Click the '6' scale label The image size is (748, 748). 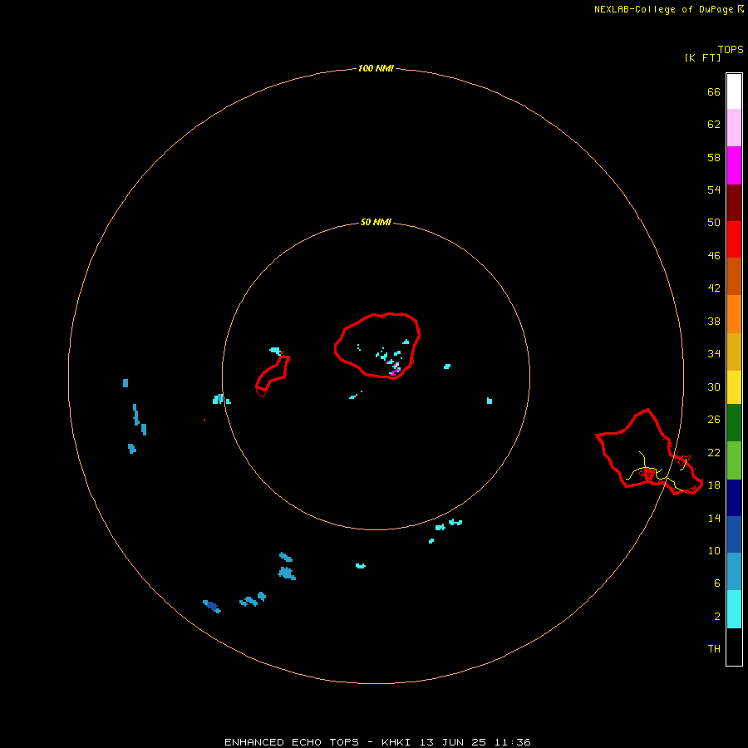717,583
